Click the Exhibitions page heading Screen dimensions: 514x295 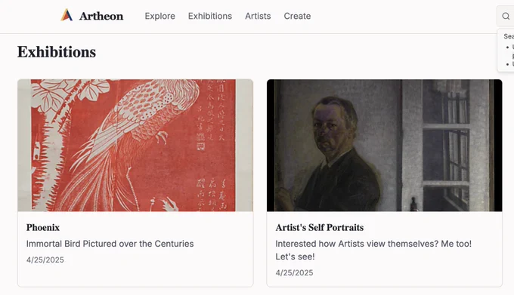(x=57, y=52)
